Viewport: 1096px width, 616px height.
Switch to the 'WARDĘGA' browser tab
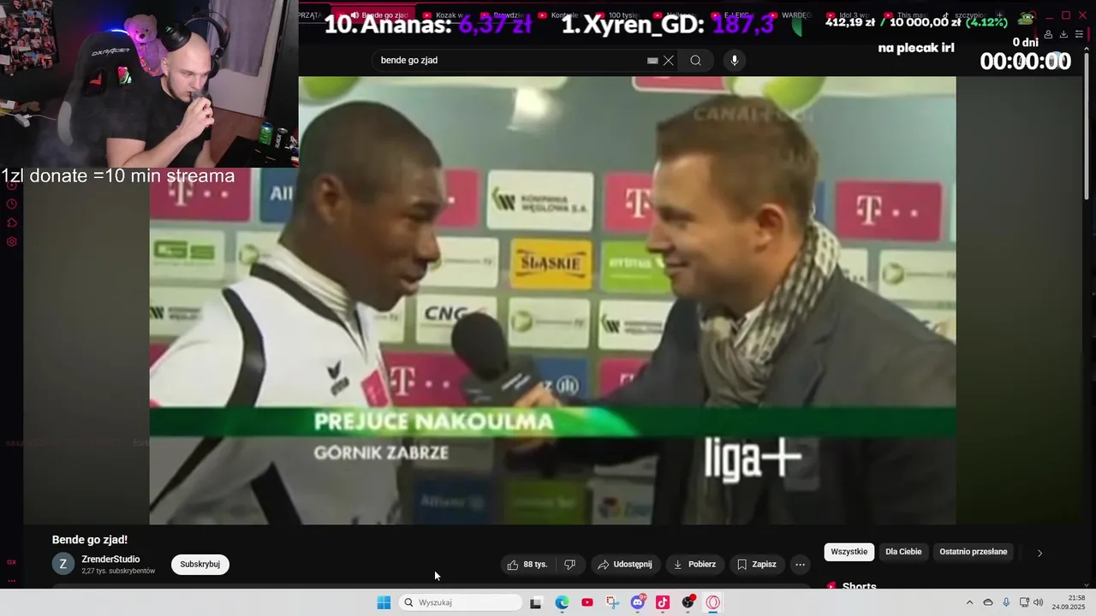coord(791,15)
